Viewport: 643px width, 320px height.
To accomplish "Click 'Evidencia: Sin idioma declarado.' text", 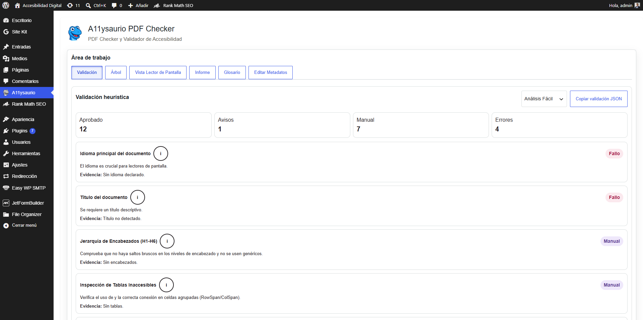I will coord(113,175).
